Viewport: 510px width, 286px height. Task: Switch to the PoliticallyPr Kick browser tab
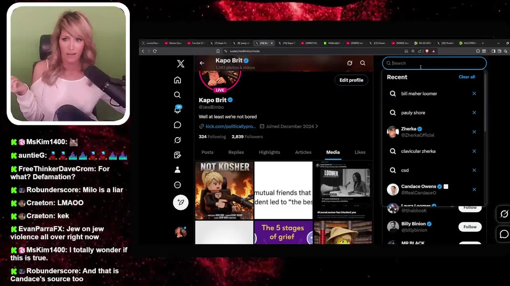332,43
